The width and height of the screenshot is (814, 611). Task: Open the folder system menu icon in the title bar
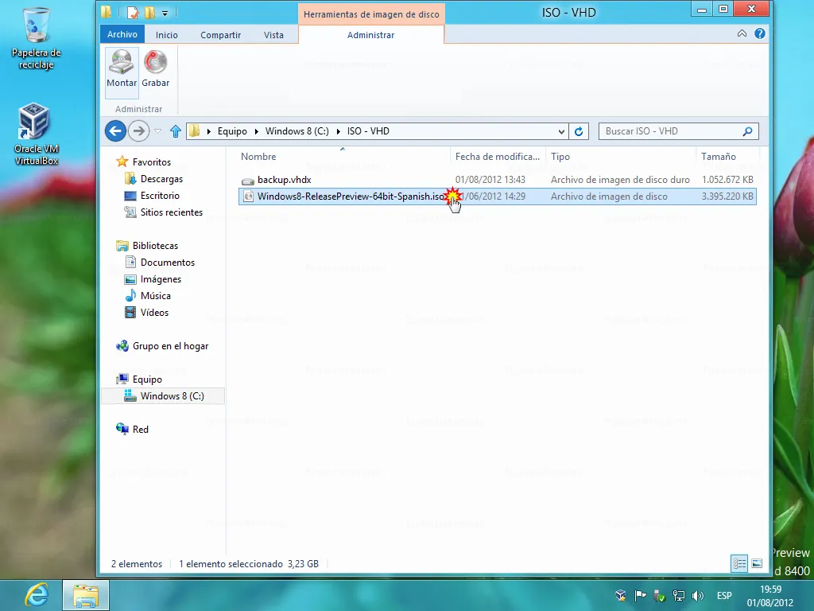pos(107,12)
